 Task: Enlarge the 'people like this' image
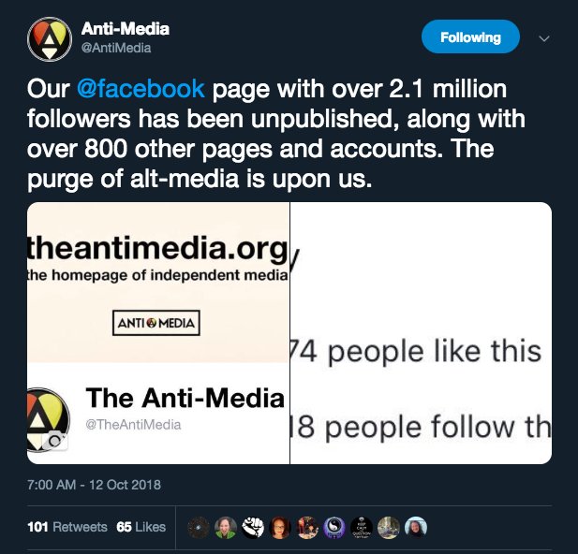(421, 332)
